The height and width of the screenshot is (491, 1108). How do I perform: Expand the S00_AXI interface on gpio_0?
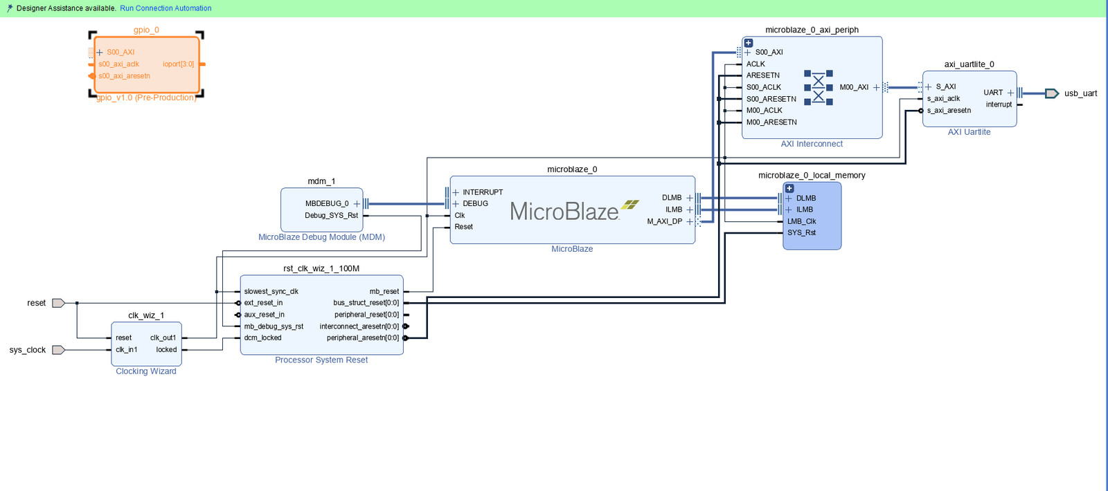coord(100,53)
